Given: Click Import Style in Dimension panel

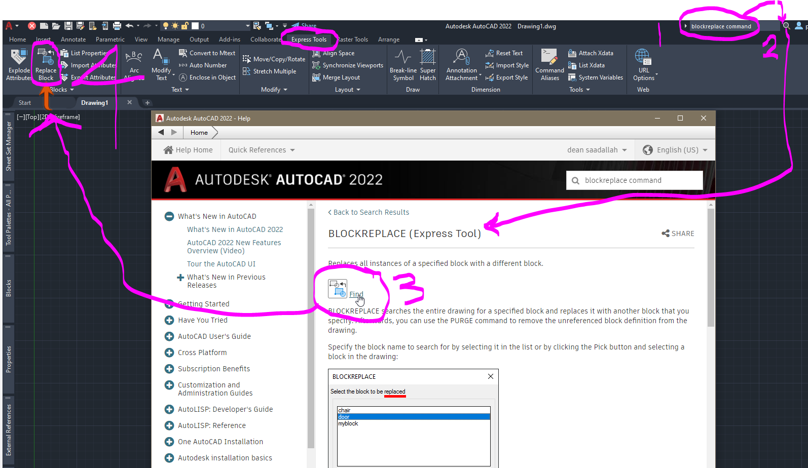Looking at the screenshot, I should (507, 65).
